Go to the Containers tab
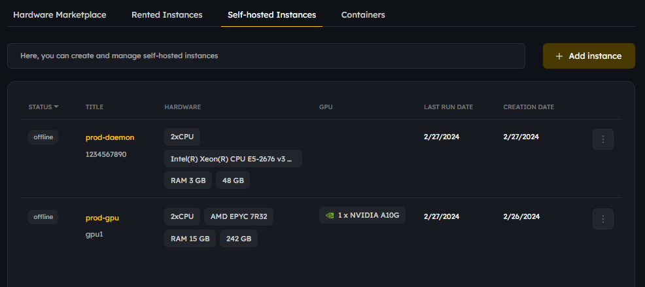 tap(363, 14)
